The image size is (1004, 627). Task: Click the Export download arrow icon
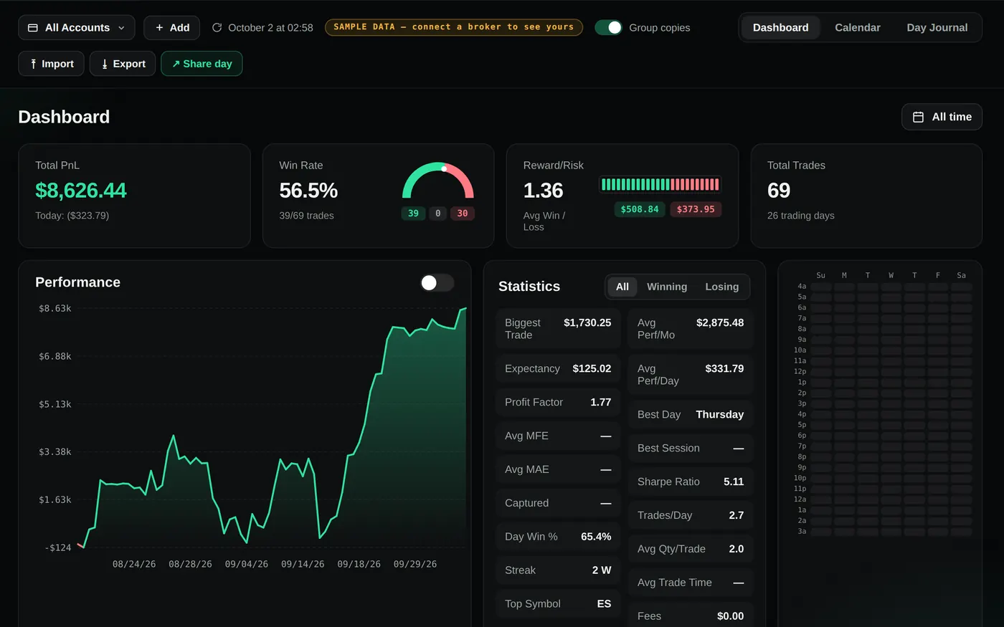pyautogui.click(x=105, y=64)
